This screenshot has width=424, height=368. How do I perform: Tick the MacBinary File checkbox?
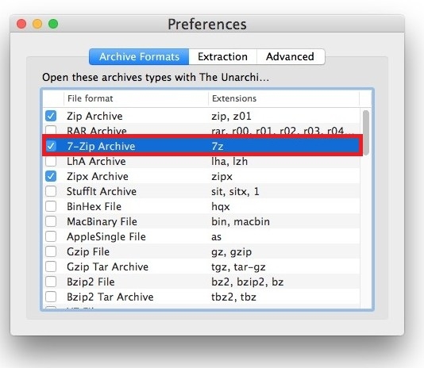click(x=51, y=221)
